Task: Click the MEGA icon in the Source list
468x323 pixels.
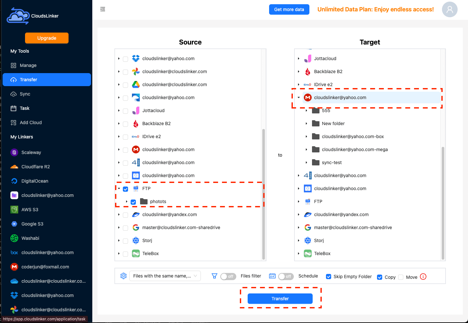Action: coord(136,149)
